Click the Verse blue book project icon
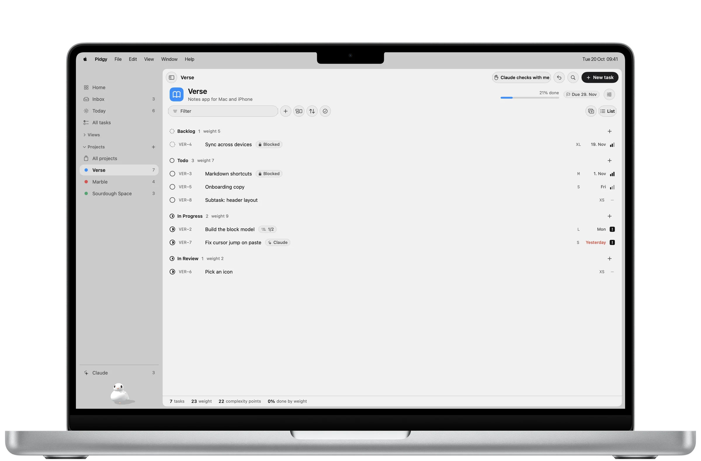The image size is (701, 461). coord(176,95)
